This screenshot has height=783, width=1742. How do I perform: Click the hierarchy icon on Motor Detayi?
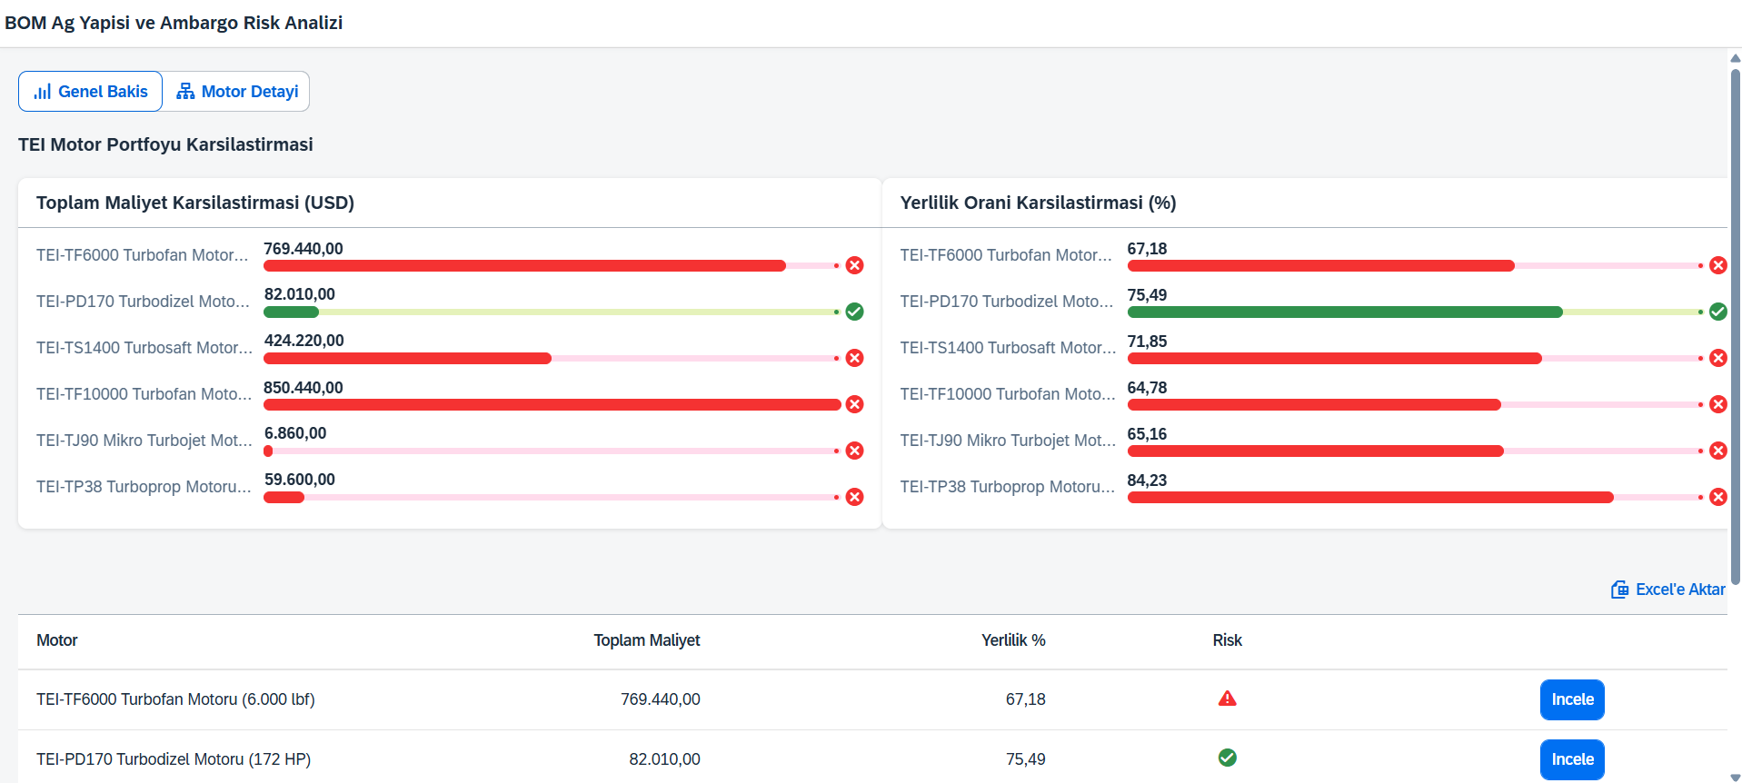pyautogui.click(x=185, y=92)
